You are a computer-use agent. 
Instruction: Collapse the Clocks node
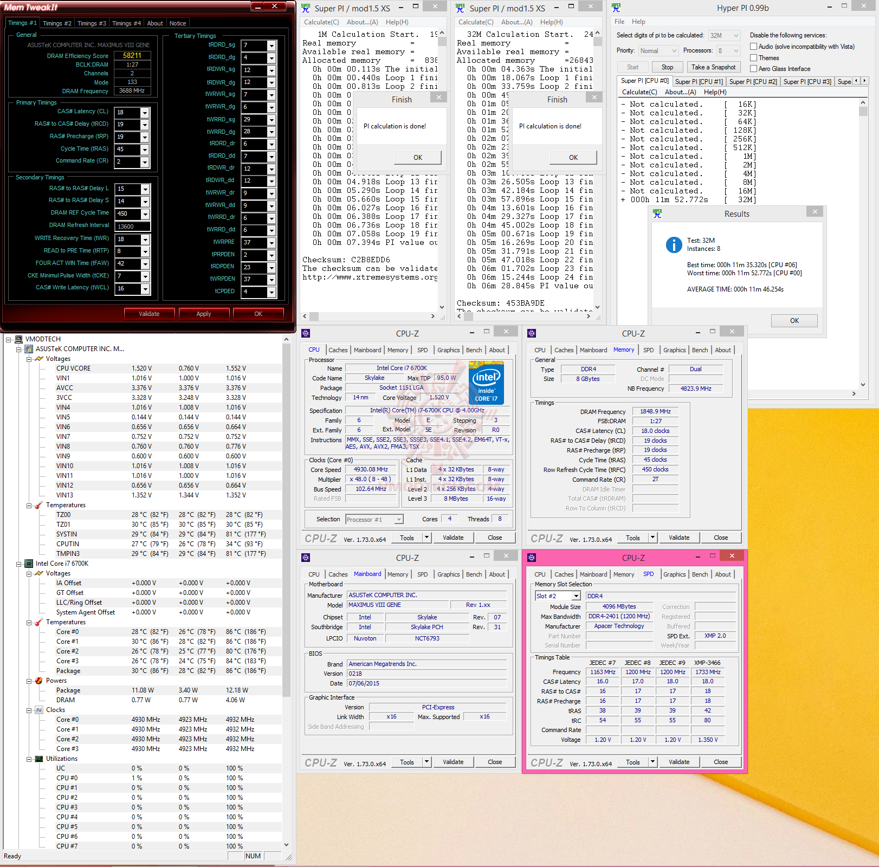pos(29,710)
